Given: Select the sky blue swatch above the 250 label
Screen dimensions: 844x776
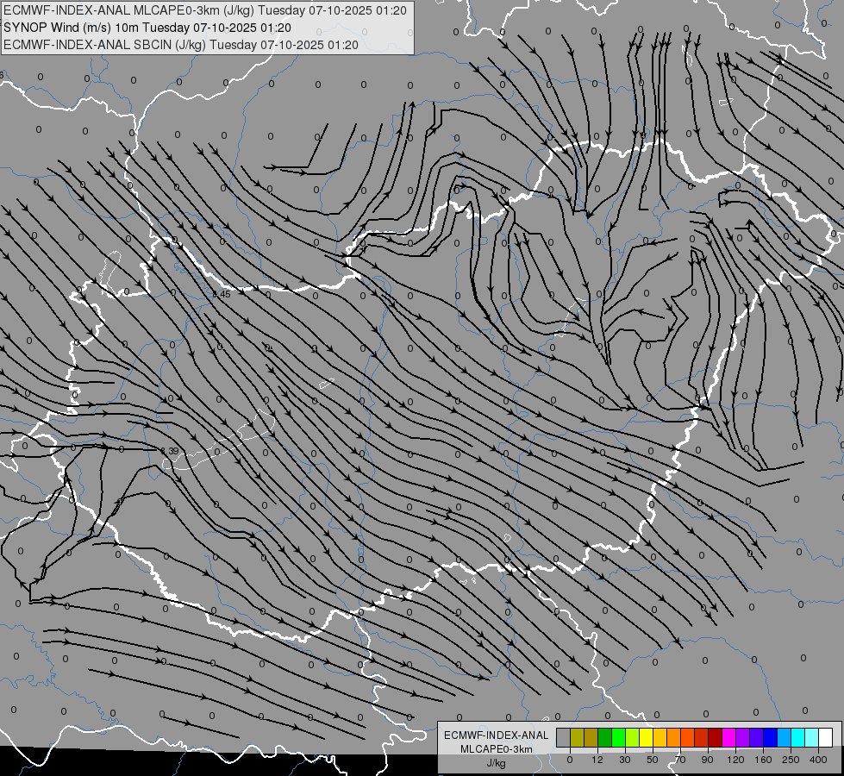Looking at the screenshot, I should point(785,737).
